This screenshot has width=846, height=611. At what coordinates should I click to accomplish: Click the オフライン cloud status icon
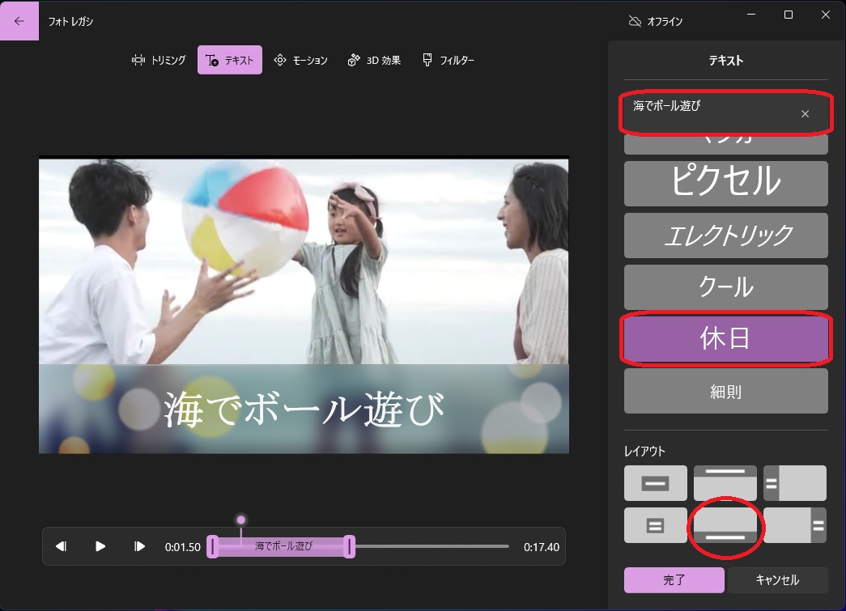point(635,21)
